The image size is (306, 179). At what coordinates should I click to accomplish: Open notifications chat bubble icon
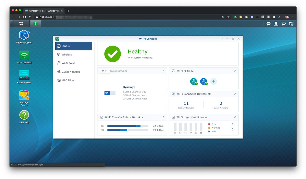pyautogui.click(x=269, y=24)
